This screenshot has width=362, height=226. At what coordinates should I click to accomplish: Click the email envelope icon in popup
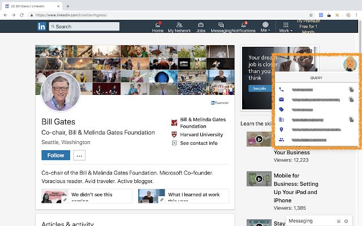pos(281,99)
